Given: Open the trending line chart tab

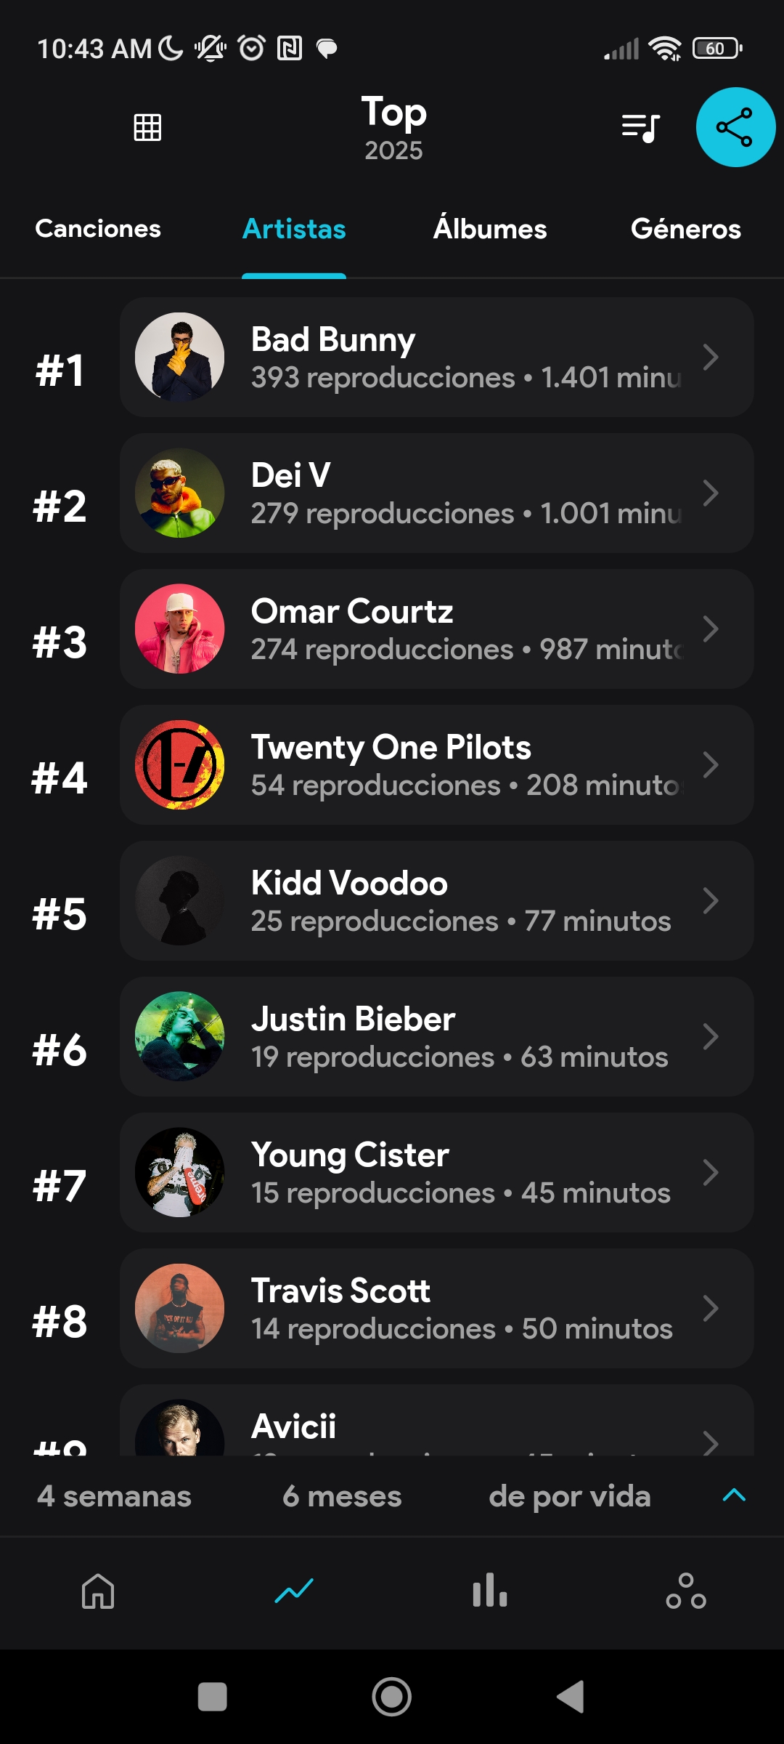Looking at the screenshot, I should point(294,1591).
